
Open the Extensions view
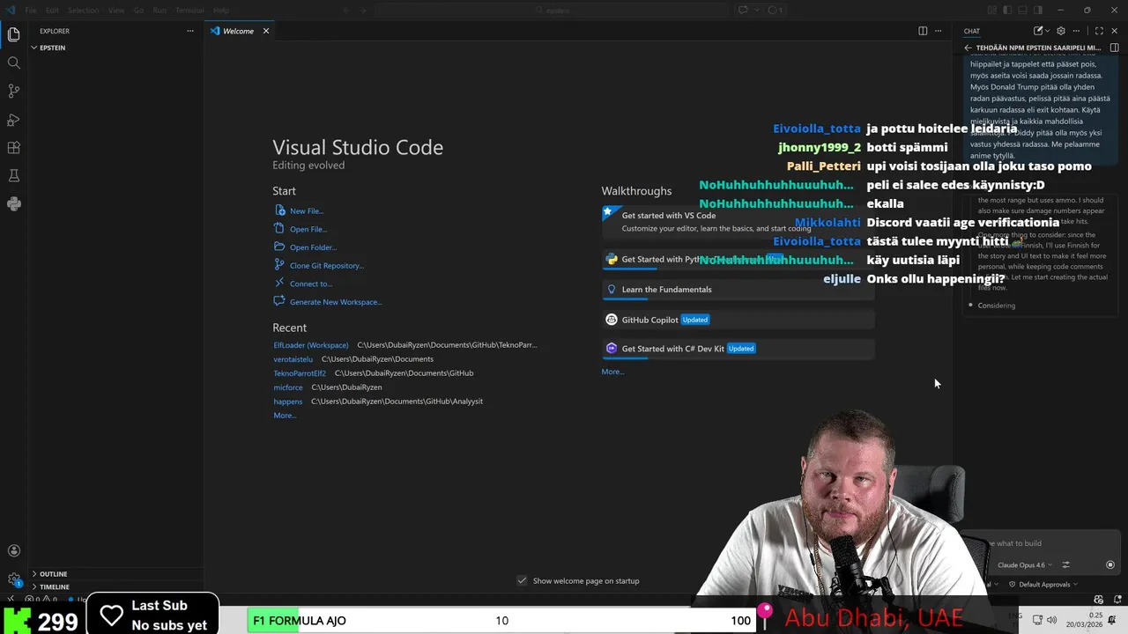(14, 147)
